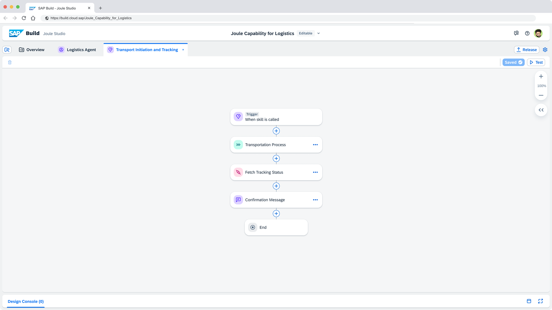Select the End node
Image resolution: width=552 pixels, height=310 pixels.
(x=276, y=227)
